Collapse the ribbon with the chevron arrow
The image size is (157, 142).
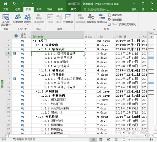point(154,29)
